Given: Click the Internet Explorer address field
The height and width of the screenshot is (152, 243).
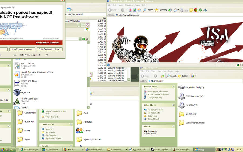Looking at the screenshot, I should (x=179, y=15).
